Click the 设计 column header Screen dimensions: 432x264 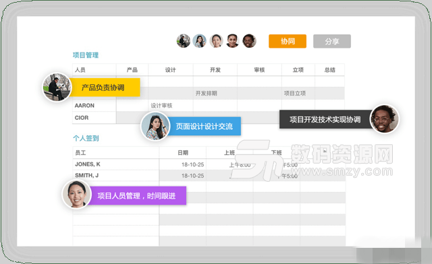(171, 70)
